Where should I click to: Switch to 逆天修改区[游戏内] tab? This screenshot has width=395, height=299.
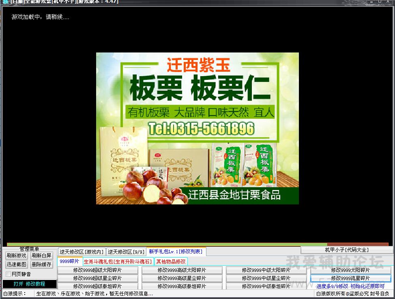click(x=82, y=252)
